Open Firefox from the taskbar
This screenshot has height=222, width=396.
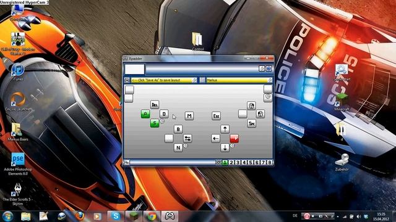coord(79,216)
